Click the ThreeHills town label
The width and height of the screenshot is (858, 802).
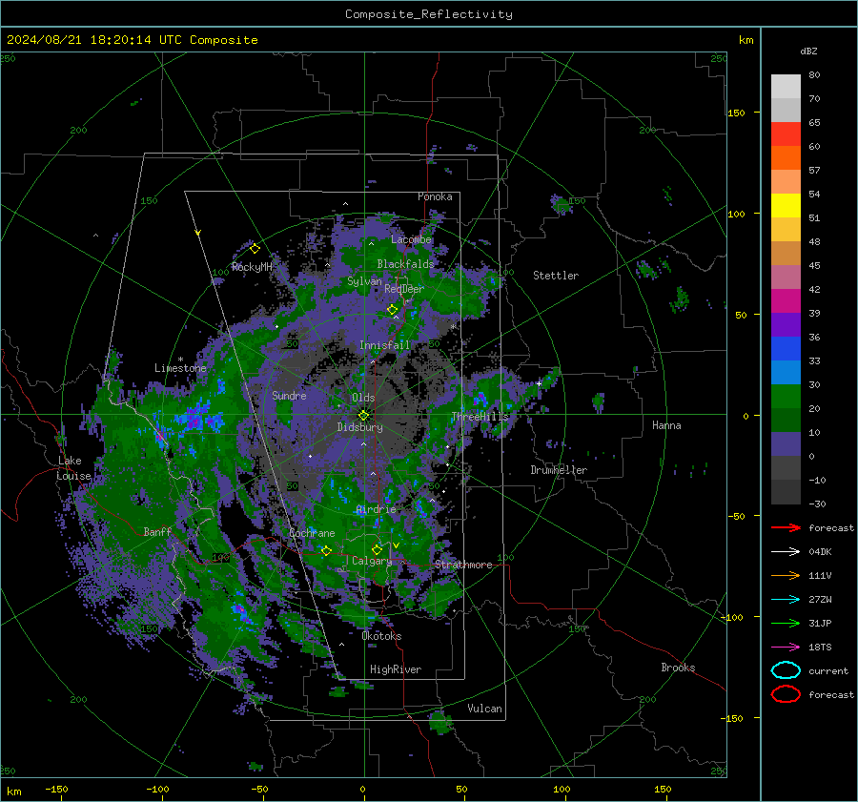480,417
